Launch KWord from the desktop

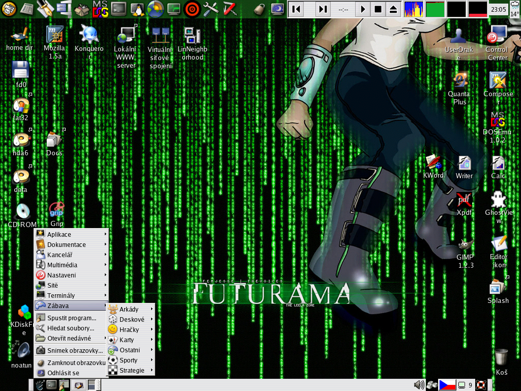433,163
